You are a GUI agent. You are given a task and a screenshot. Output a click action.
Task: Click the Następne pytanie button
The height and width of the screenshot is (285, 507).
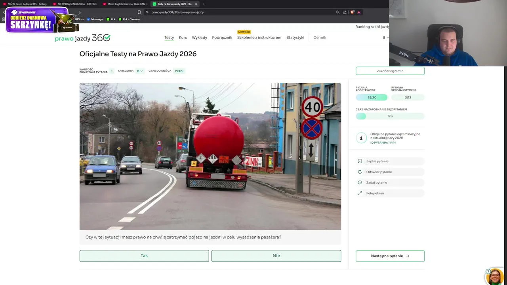(x=390, y=256)
